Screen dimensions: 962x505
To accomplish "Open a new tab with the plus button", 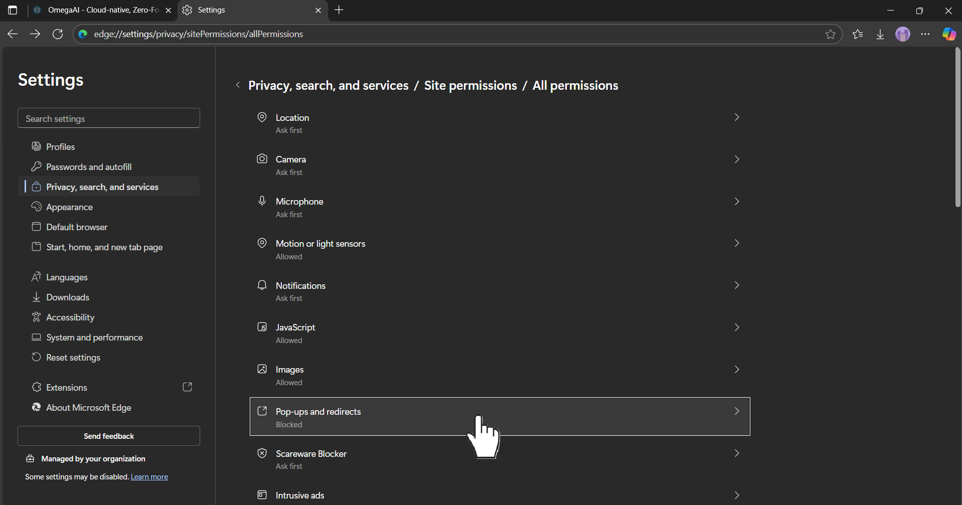I will click(340, 10).
